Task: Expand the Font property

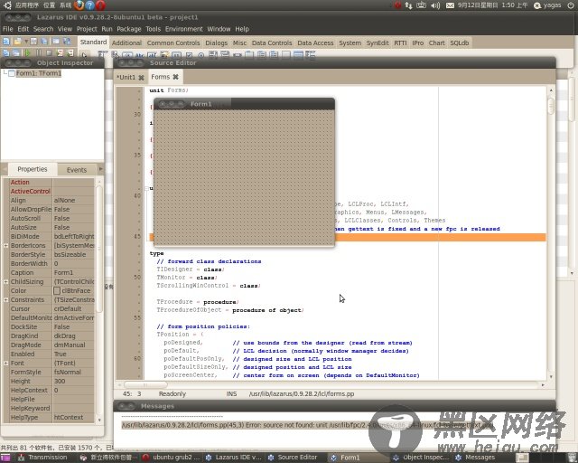Action: (x=6, y=363)
